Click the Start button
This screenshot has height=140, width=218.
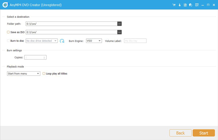click(x=204, y=133)
